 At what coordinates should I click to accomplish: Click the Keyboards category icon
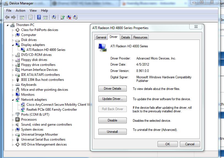[18, 85]
